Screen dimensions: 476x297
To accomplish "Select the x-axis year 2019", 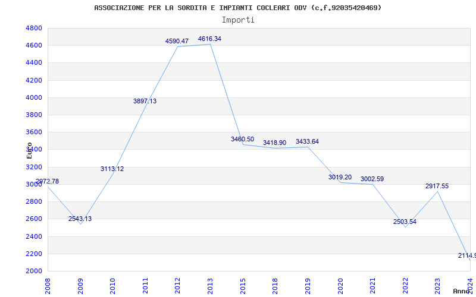I will tap(308, 286).
